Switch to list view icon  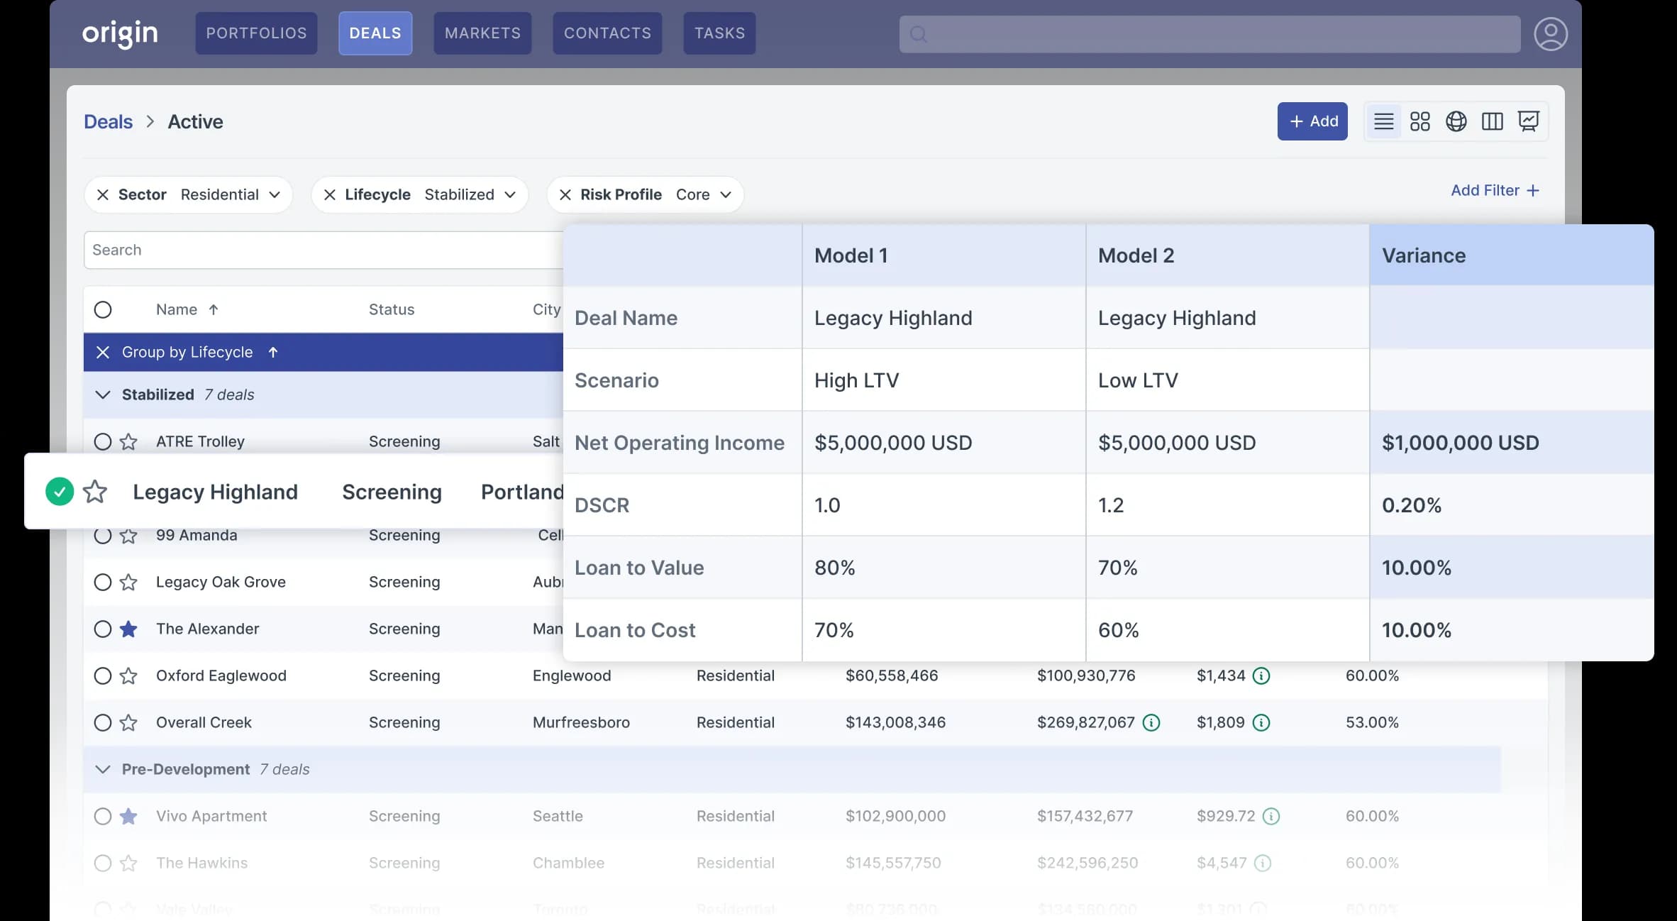click(x=1383, y=121)
